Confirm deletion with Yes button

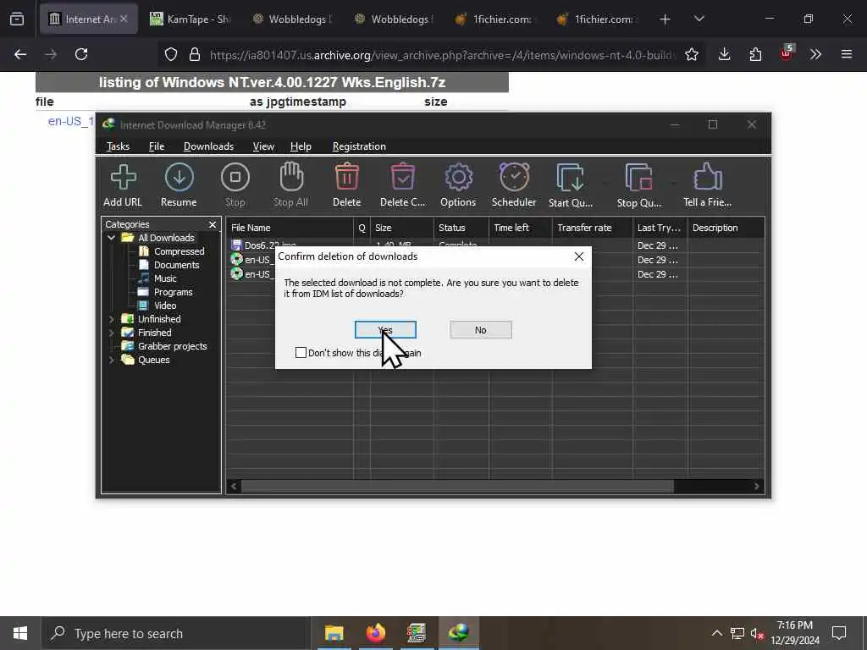pyautogui.click(x=385, y=330)
